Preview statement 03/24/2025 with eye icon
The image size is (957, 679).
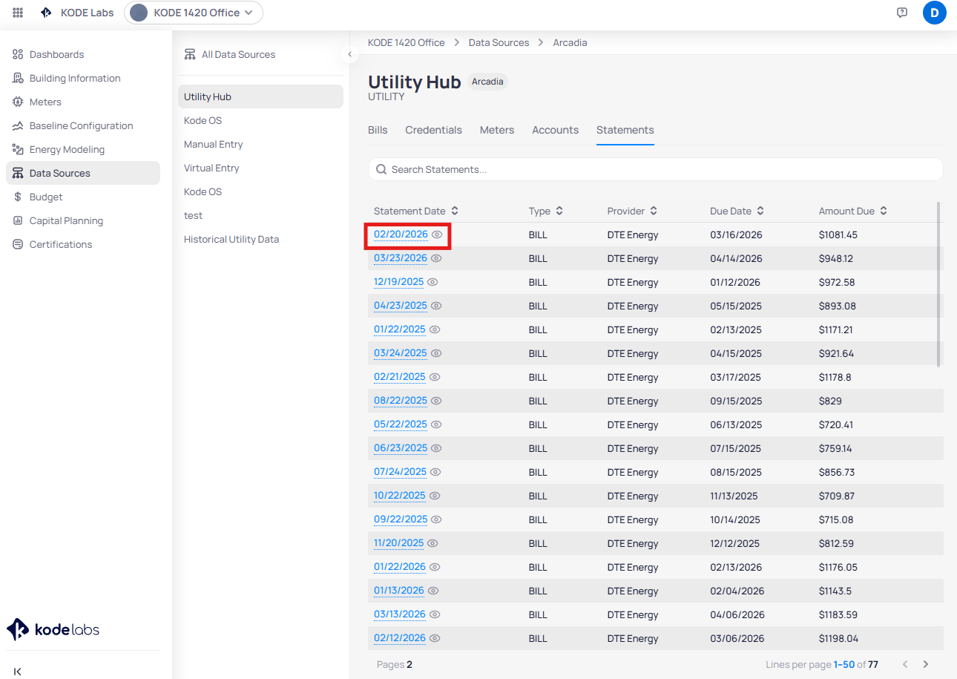tap(436, 353)
